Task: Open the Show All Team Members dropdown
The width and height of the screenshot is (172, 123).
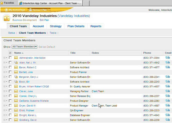Action: (x=24, y=47)
